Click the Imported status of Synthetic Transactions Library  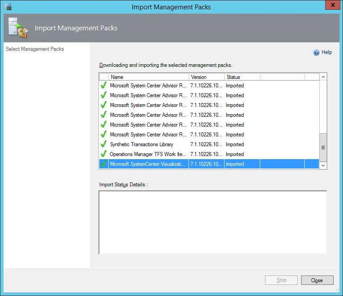[x=235, y=144]
